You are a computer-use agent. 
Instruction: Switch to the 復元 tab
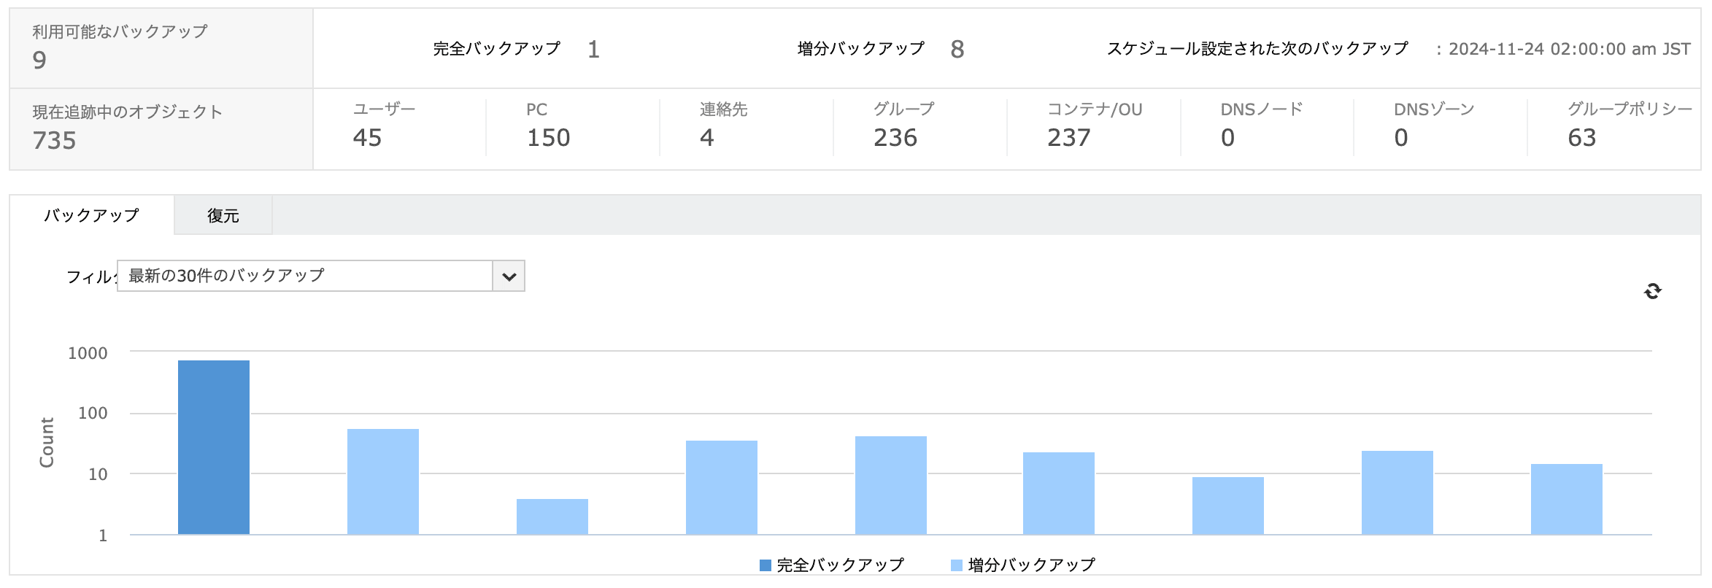223,216
